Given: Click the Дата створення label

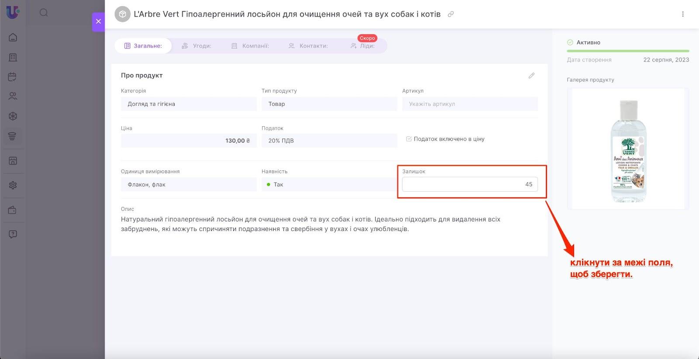Looking at the screenshot, I should (589, 60).
